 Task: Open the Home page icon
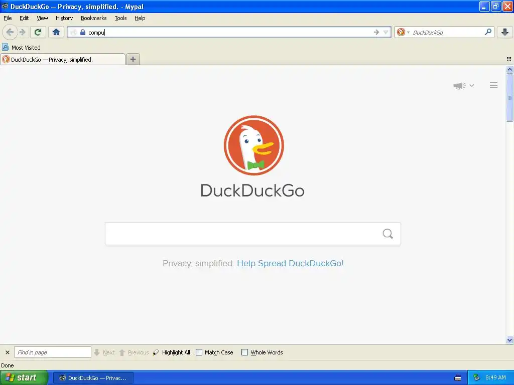(x=56, y=32)
